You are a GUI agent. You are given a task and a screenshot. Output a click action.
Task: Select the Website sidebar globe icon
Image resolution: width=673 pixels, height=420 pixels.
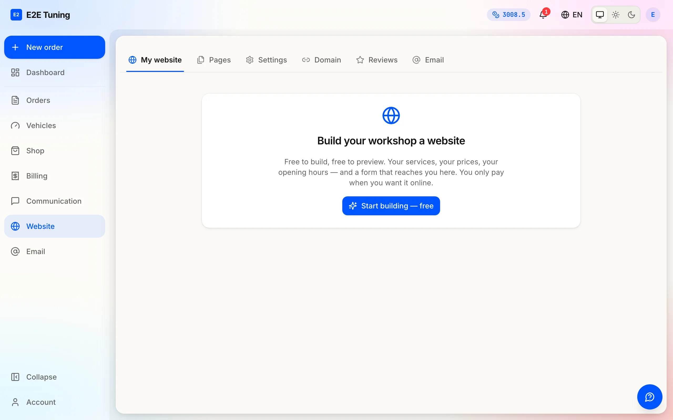[15, 226]
